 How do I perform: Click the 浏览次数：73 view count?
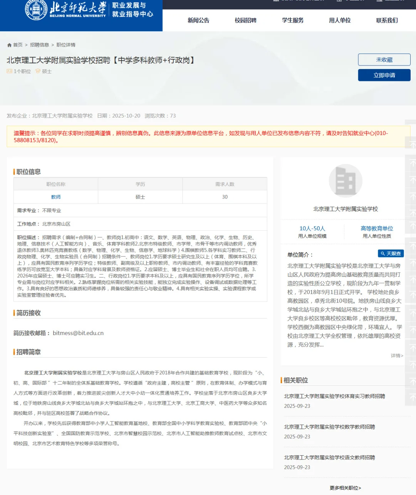(160, 116)
